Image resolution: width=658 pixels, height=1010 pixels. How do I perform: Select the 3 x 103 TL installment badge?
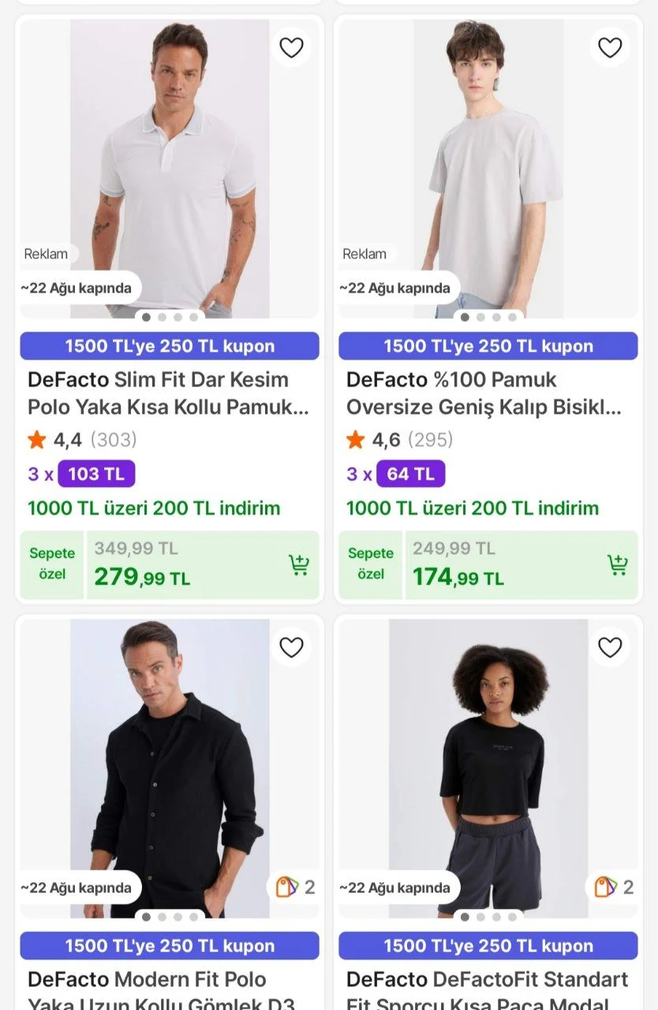pos(95,474)
